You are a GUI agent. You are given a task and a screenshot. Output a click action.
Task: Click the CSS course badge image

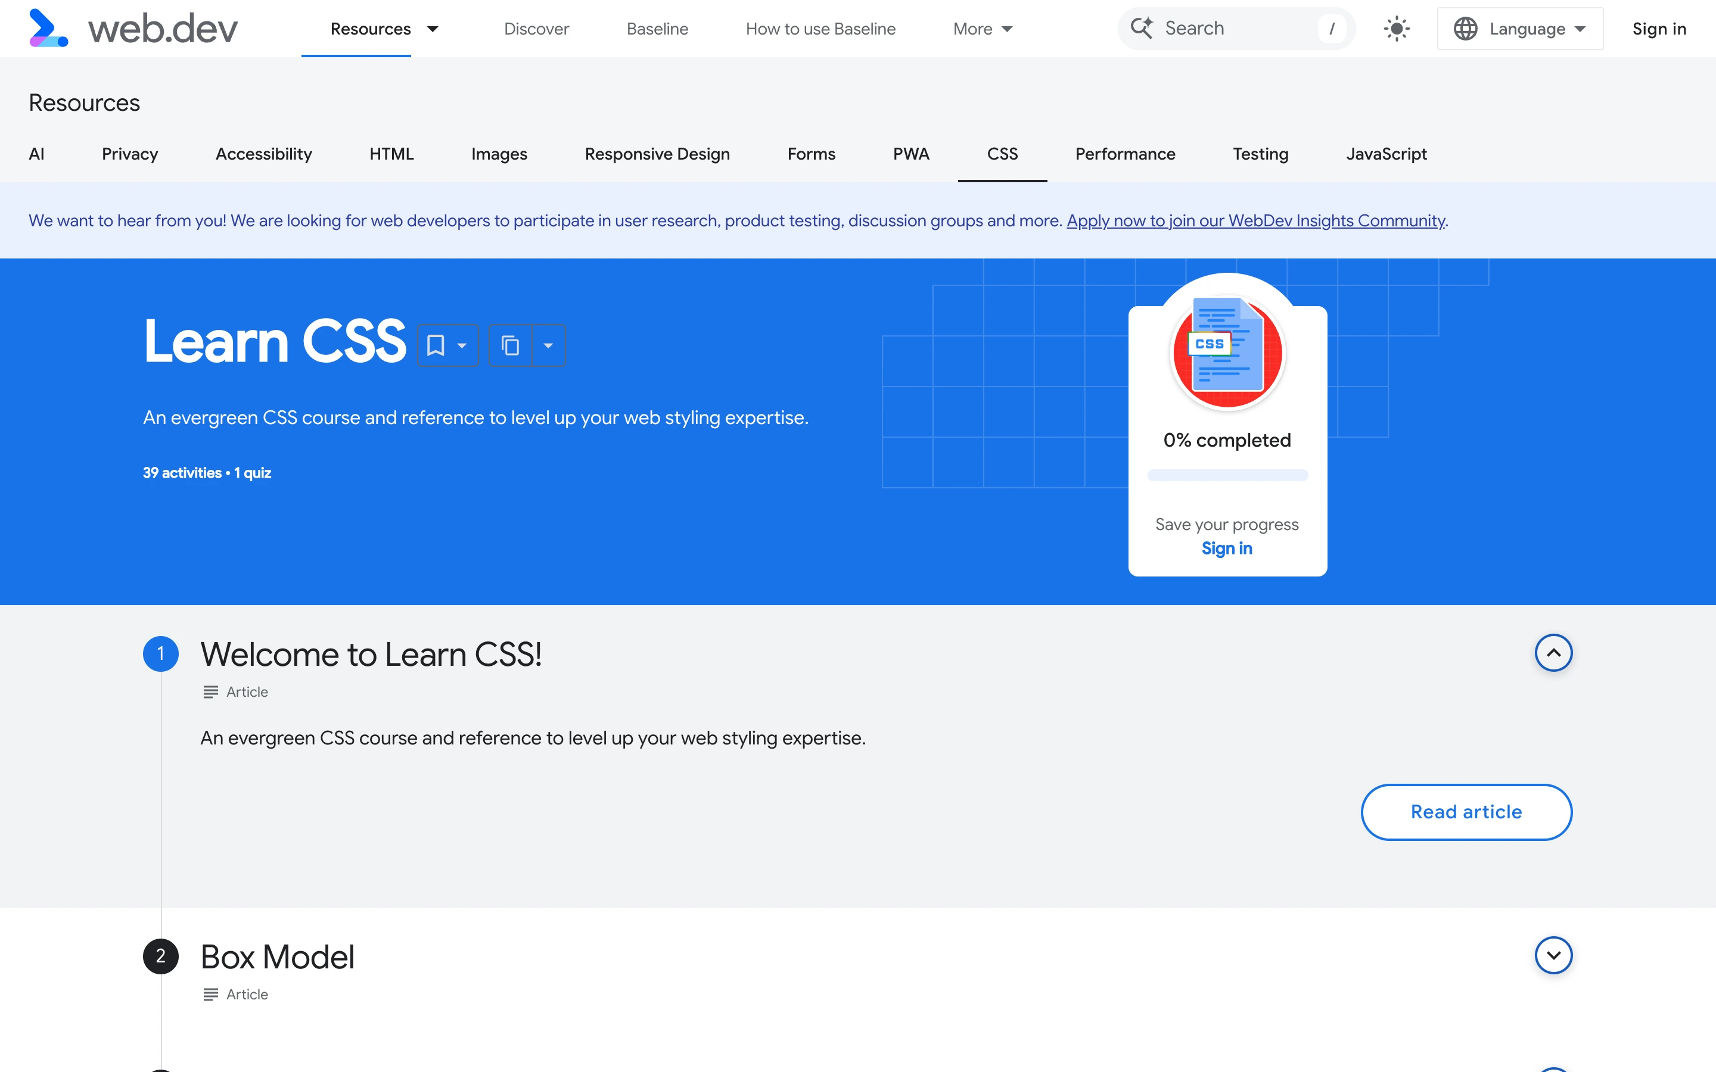1227,353
